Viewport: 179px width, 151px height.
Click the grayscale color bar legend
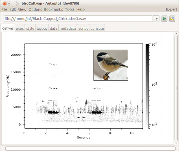click(147, 86)
